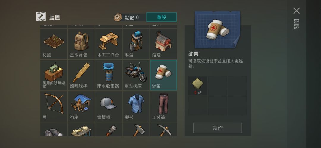Open the 木工工作台 workbench blueprint
321x148 pixels.
109,44
